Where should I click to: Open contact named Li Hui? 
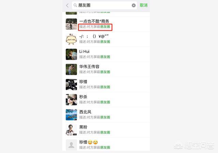(84, 51)
